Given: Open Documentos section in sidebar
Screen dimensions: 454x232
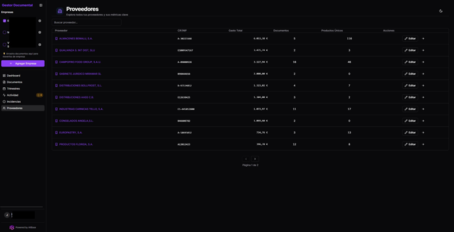Looking at the screenshot, I should 23,82.
